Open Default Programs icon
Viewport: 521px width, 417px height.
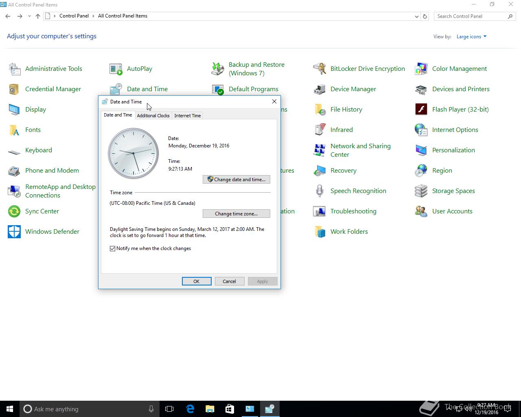[218, 89]
